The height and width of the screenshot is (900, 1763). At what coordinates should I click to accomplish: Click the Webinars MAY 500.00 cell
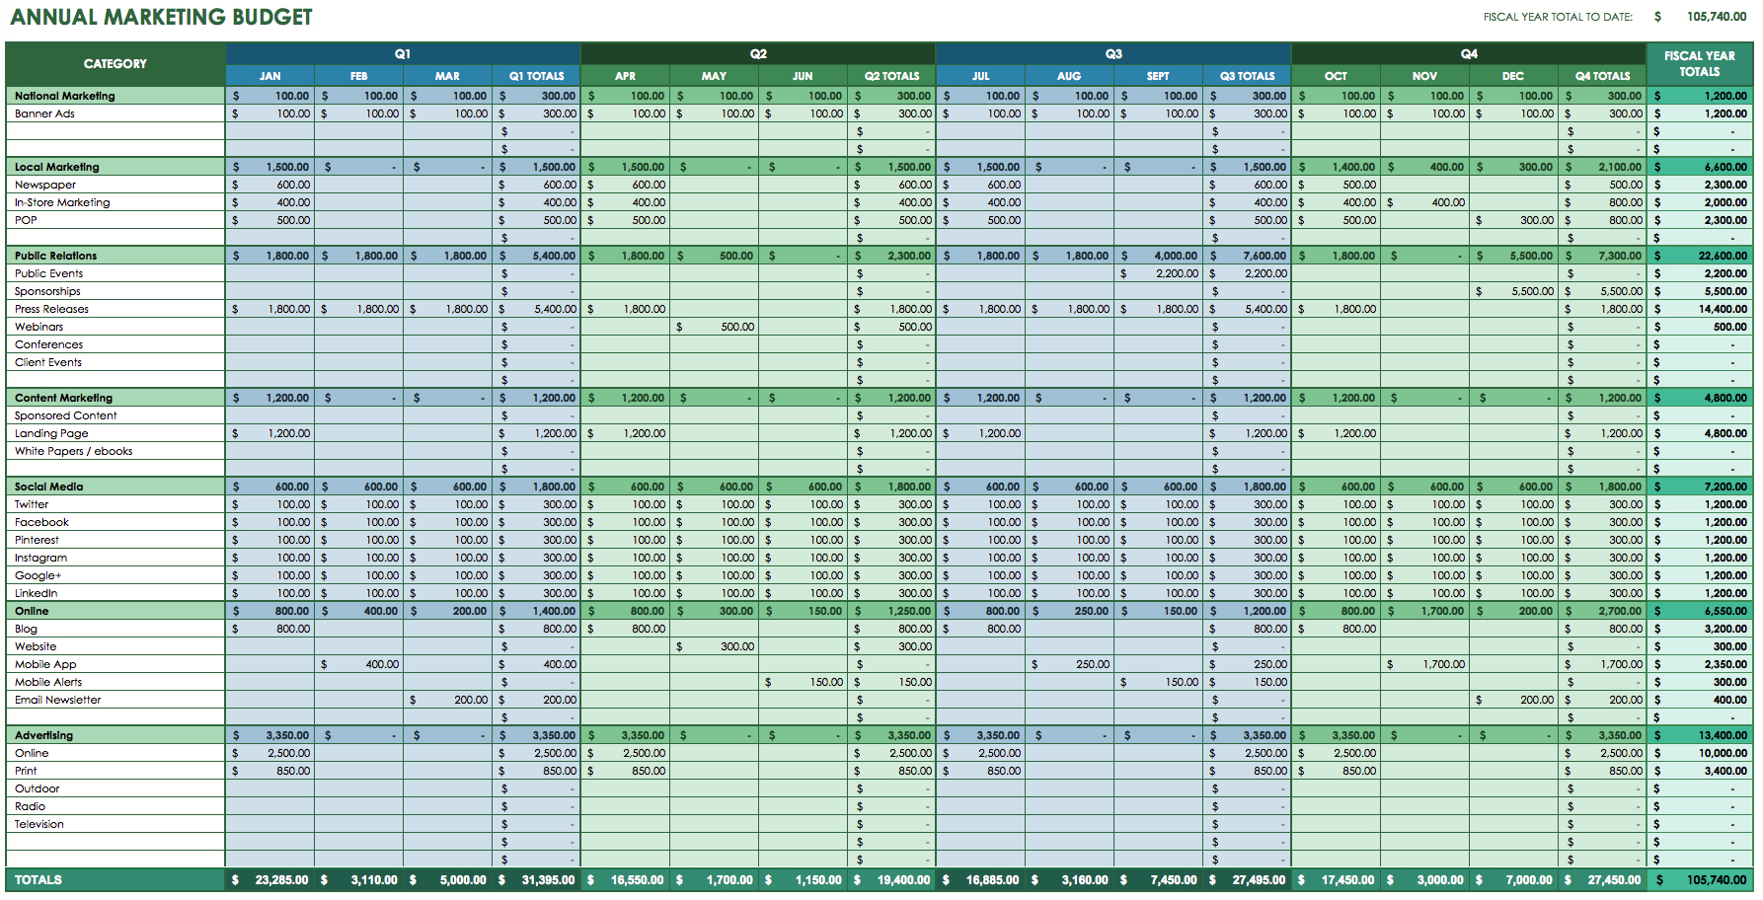(714, 327)
